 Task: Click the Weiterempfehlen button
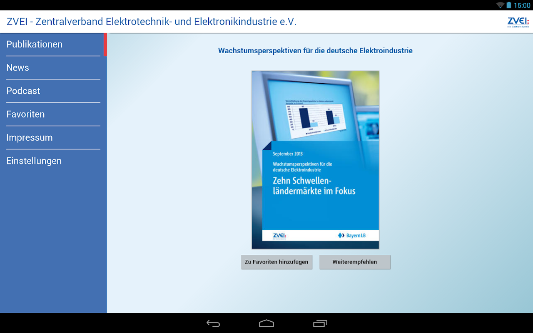[355, 262]
